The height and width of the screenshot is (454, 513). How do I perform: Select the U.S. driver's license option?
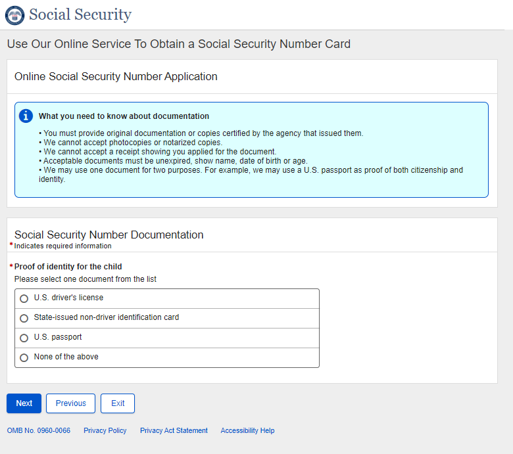pyautogui.click(x=24, y=298)
